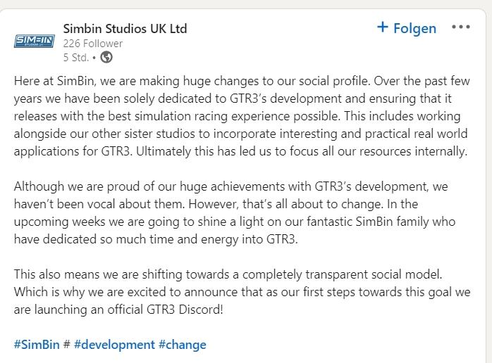Click the line starting "Here at SimBin"
The image size is (492, 363).
(242, 81)
